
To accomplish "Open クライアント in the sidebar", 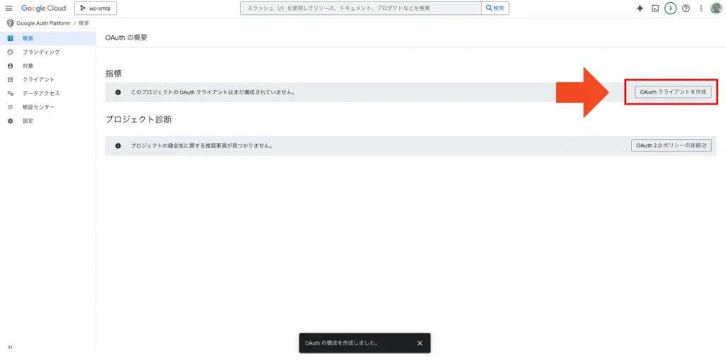I will pyautogui.click(x=38, y=79).
